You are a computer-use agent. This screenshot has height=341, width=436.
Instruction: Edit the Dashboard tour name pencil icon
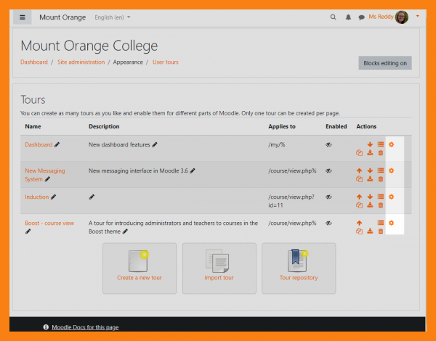(57, 144)
